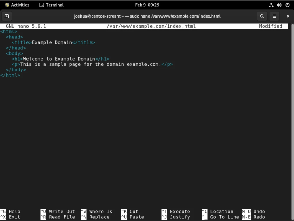Click the Go To Line shortcut
This screenshot has height=221, width=294.
(x=220, y=217)
